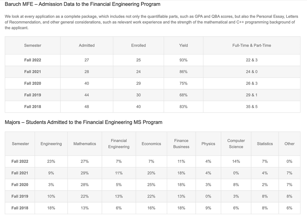This screenshot has width=307, height=218.
Task: Click the Baruch MFE Admission Data heading
Action: pos(82,4)
